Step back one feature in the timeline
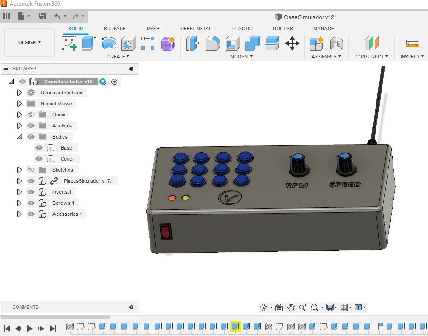The width and height of the screenshot is (428, 336). point(18,328)
